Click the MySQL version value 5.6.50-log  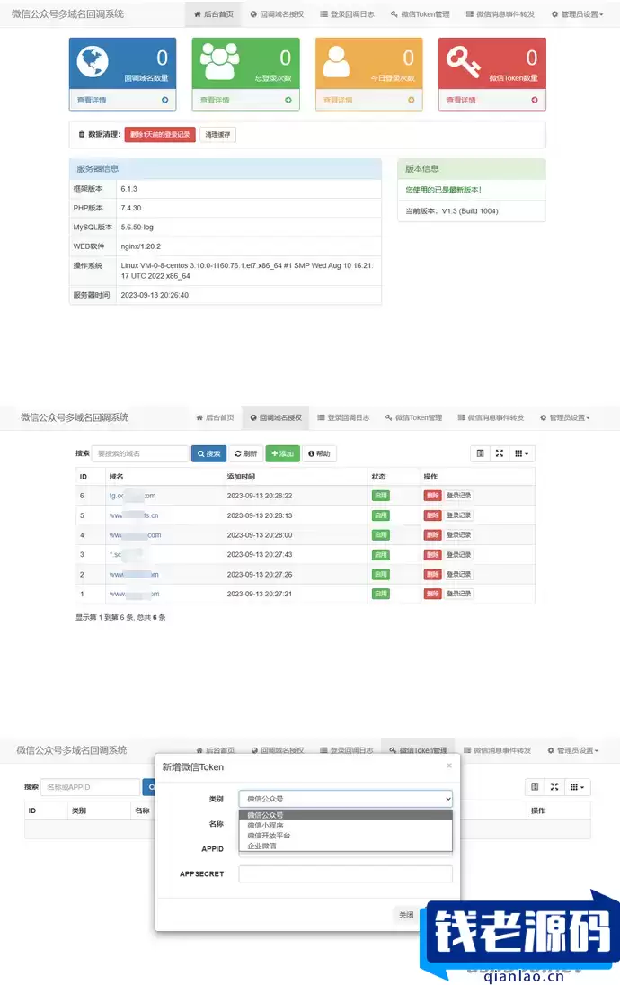pos(137,227)
